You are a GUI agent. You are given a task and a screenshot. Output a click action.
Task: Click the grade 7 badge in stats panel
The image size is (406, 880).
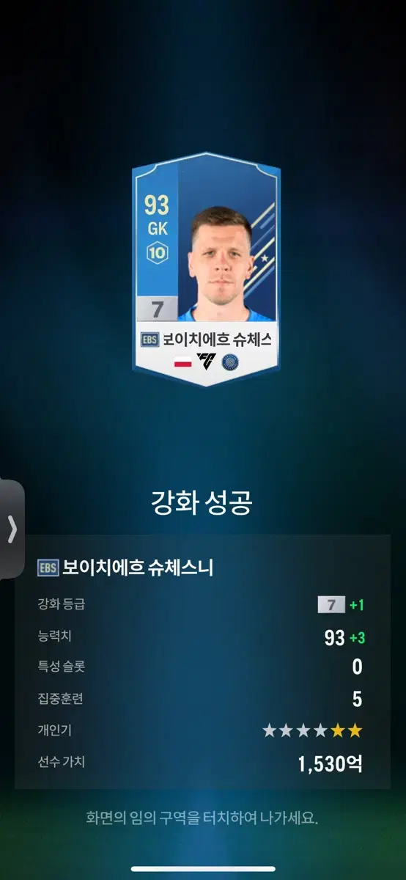coord(331,605)
